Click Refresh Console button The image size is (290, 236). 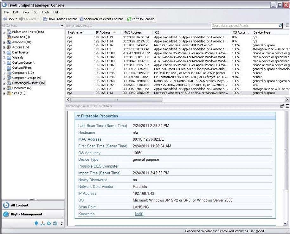pos(140,19)
